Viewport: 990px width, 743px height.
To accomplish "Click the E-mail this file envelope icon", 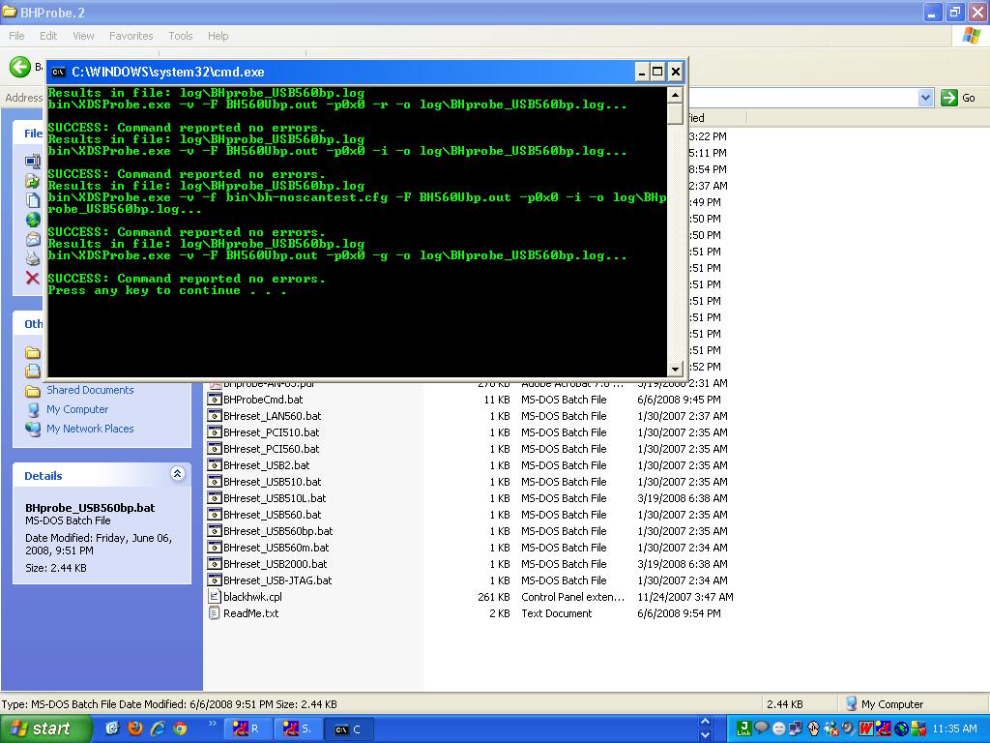I will (x=32, y=239).
